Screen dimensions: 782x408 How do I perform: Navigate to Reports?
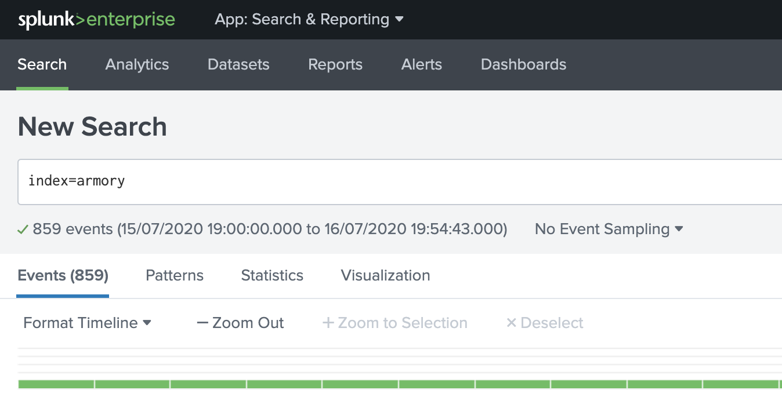click(x=335, y=64)
